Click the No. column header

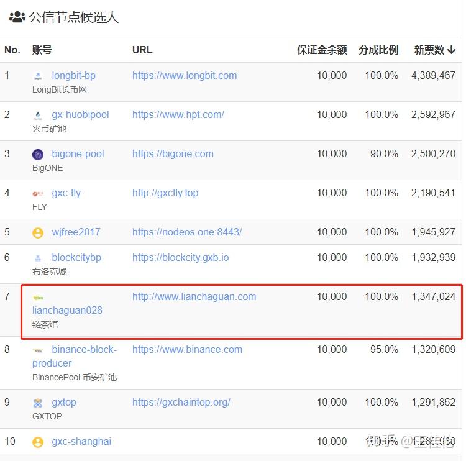click(12, 50)
